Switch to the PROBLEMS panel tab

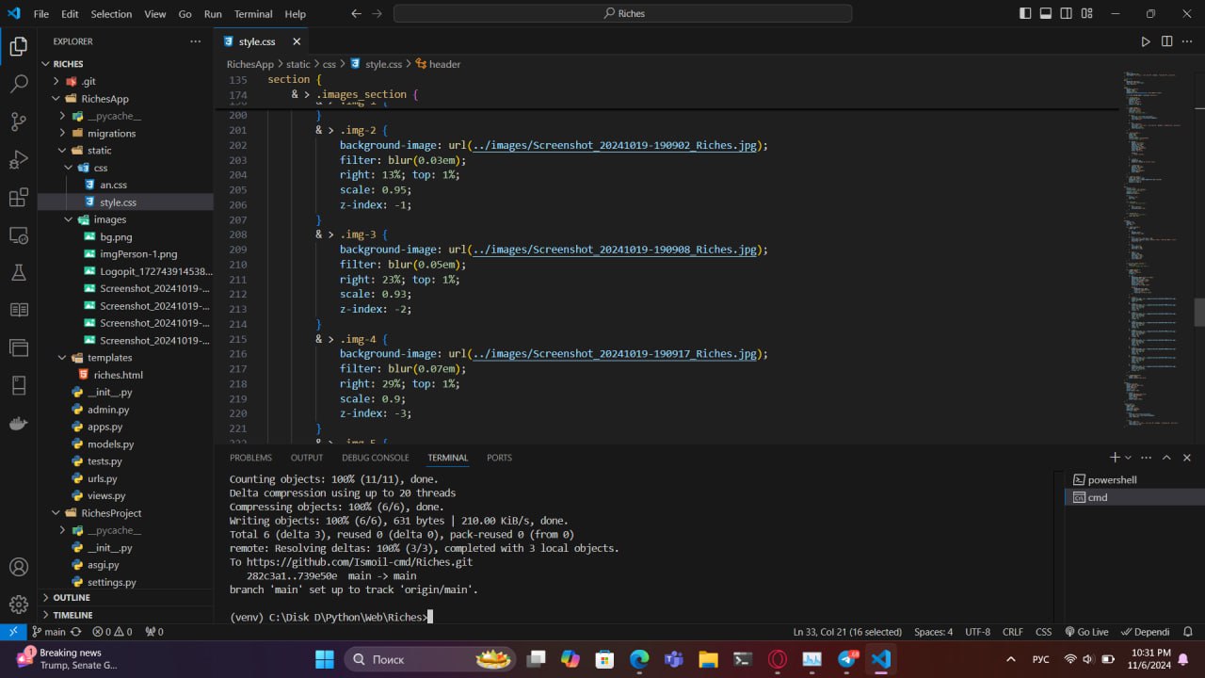click(250, 458)
